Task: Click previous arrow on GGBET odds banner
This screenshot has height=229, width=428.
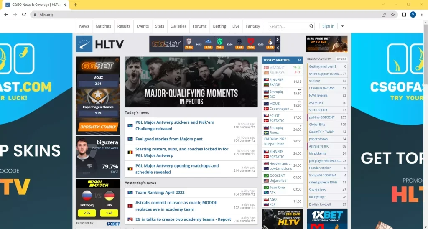Action: coord(278,48)
